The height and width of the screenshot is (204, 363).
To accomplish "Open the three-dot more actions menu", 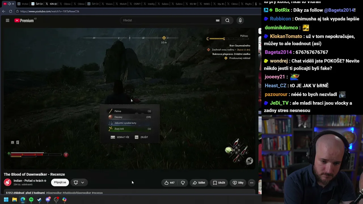I will [x=252, y=183].
